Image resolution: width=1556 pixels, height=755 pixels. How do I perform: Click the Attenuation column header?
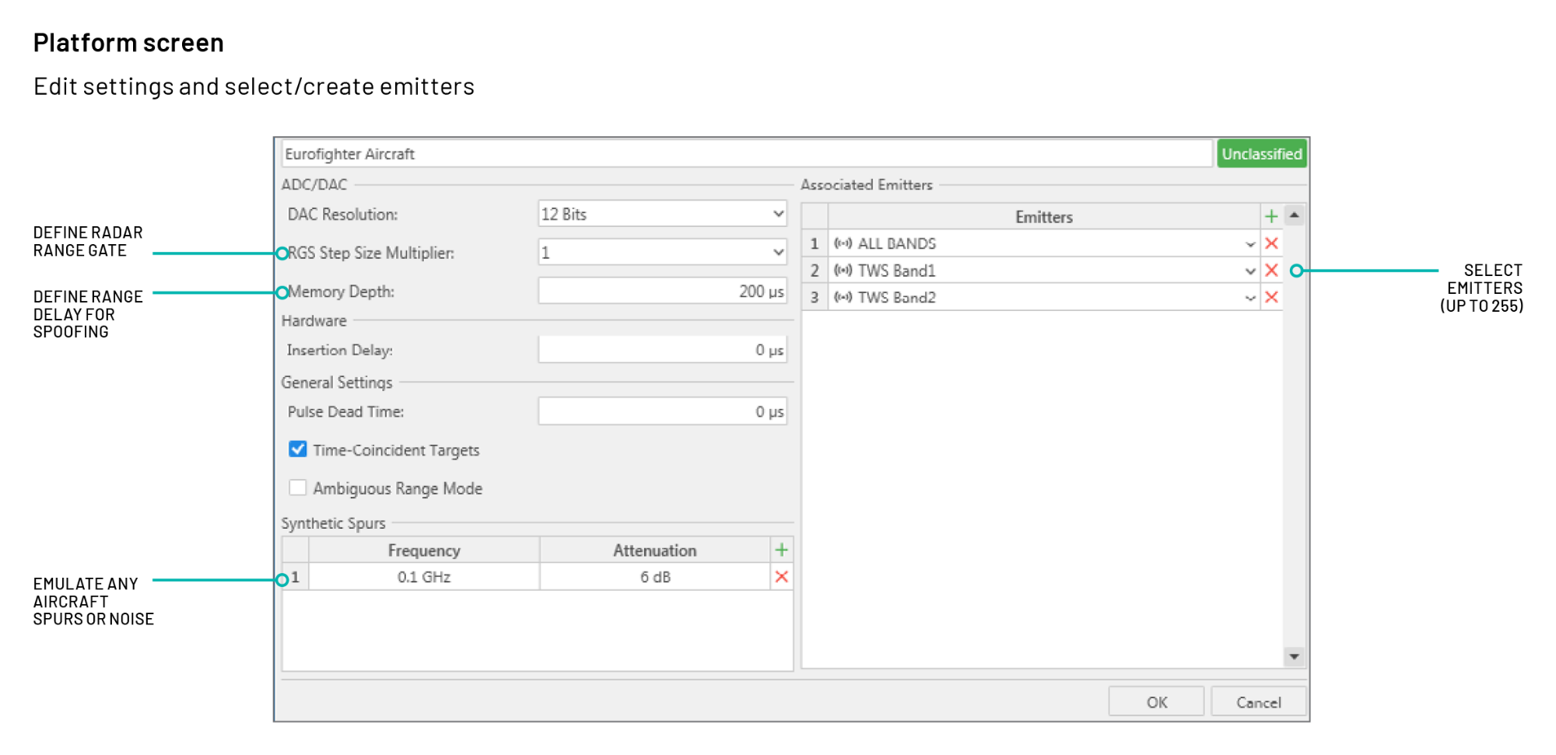coord(655,551)
